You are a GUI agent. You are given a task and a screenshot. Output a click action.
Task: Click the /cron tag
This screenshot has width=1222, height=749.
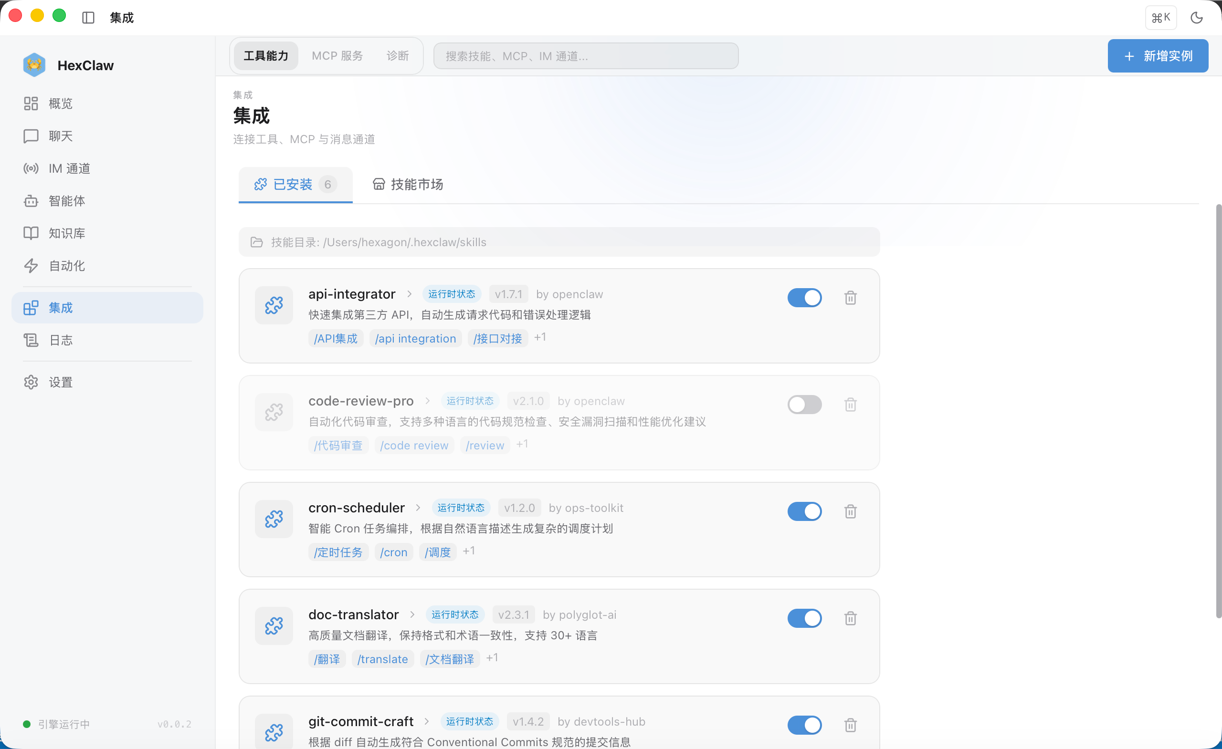[x=394, y=552]
